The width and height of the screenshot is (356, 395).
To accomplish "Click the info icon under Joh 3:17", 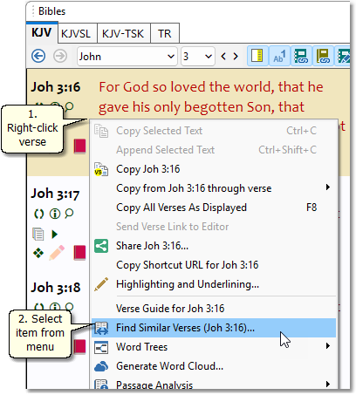I will click(55, 214).
